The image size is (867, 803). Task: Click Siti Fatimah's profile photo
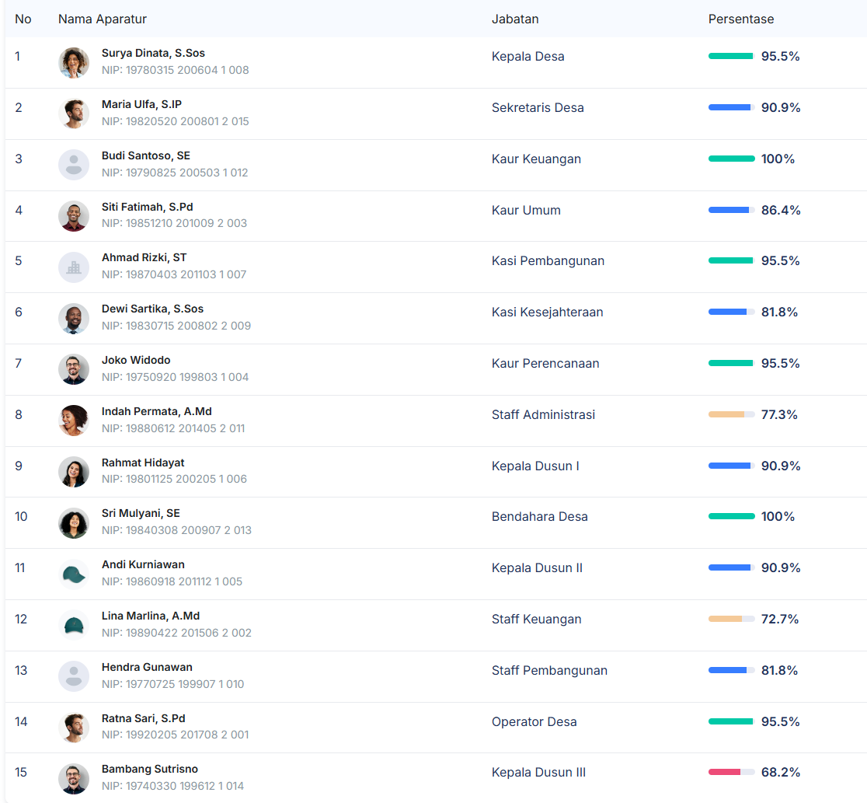click(74, 216)
